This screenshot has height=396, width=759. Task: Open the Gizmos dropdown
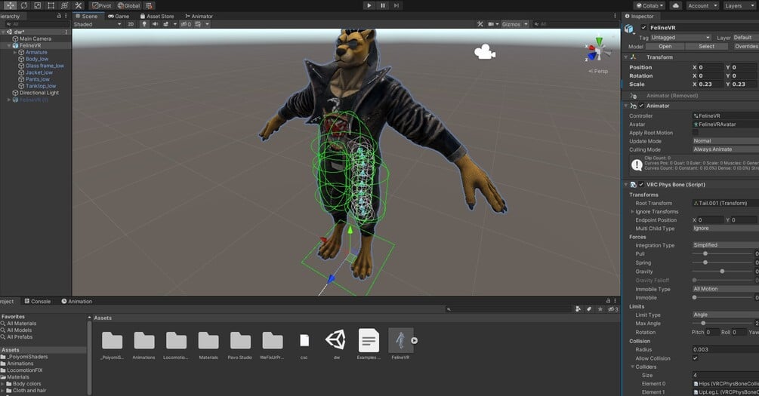(x=514, y=23)
